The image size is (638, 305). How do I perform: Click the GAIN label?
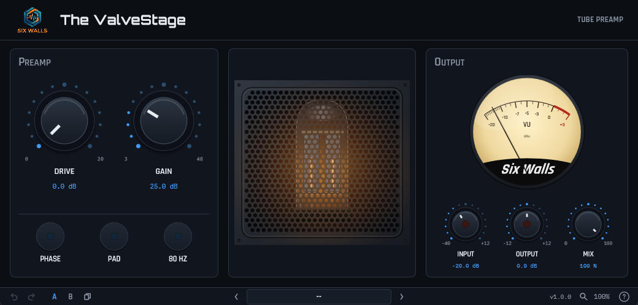point(164,171)
